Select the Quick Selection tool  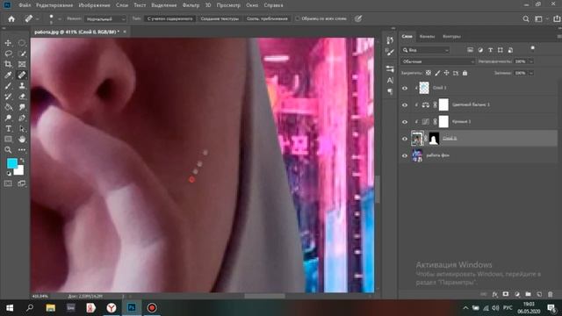coord(22,54)
